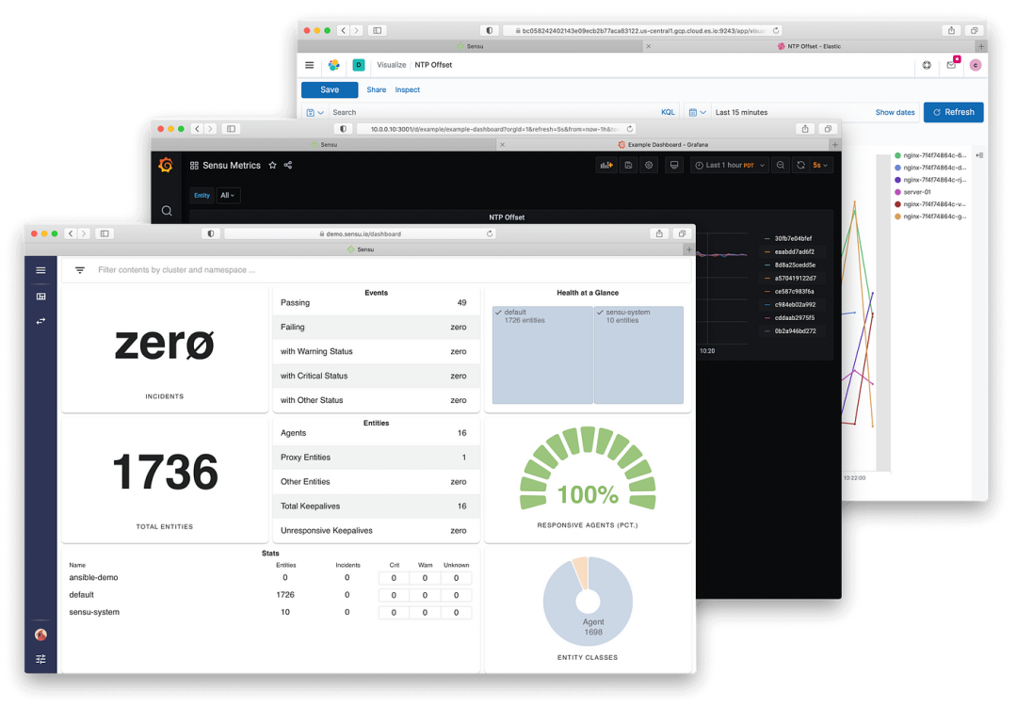1017x707 pixels.
Task: Open Grafana dashboards grid icon
Action: pos(194,166)
